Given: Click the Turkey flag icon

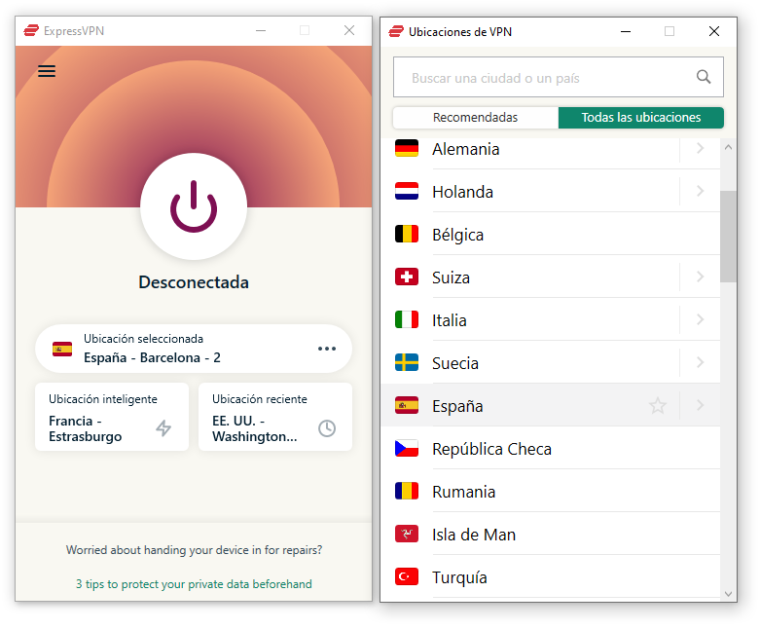Looking at the screenshot, I should pos(407,576).
